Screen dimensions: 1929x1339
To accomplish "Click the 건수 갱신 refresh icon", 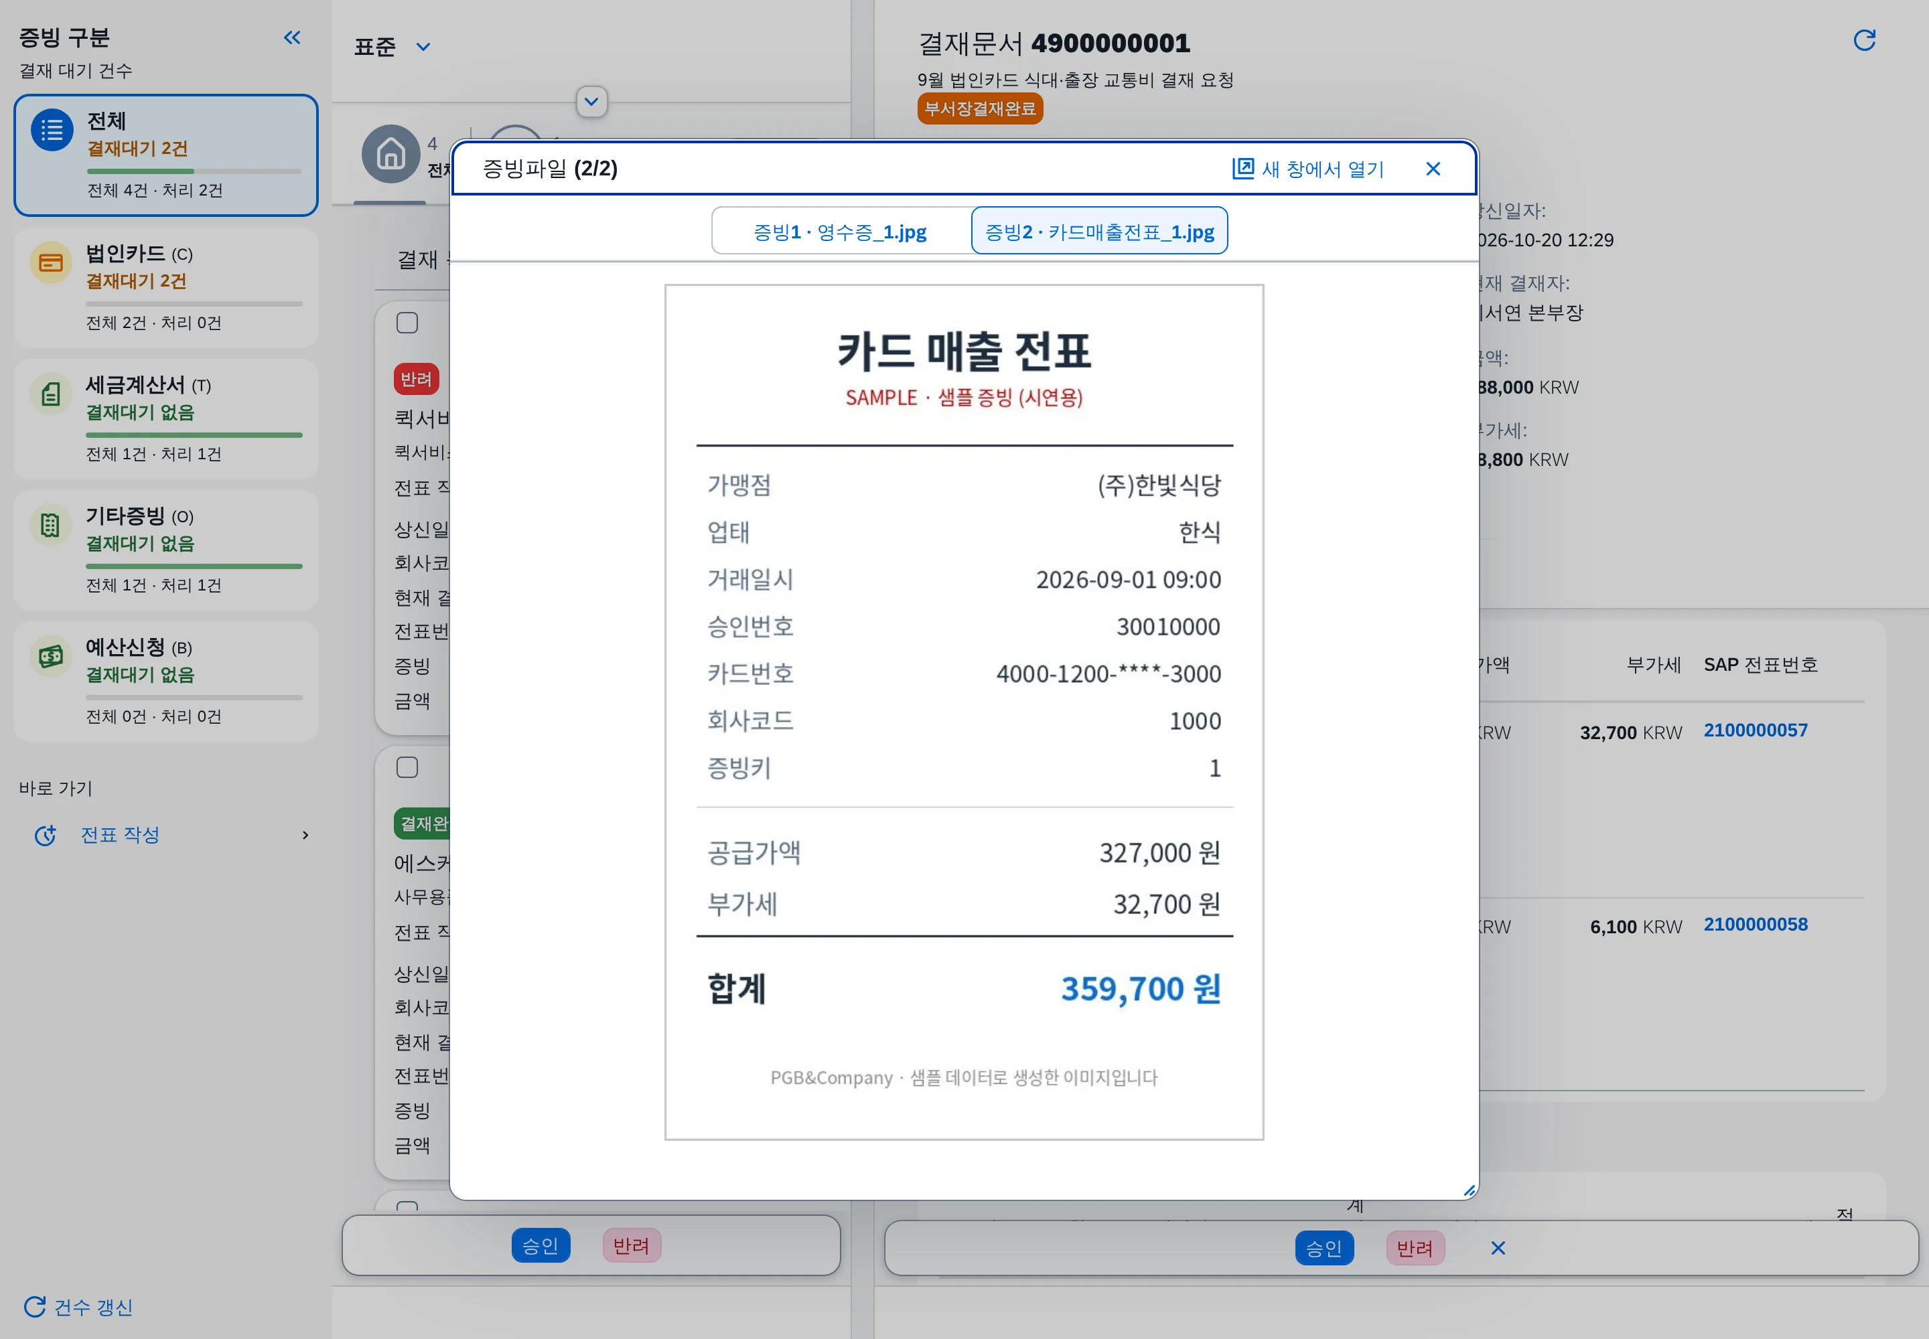I will pyautogui.click(x=34, y=1306).
